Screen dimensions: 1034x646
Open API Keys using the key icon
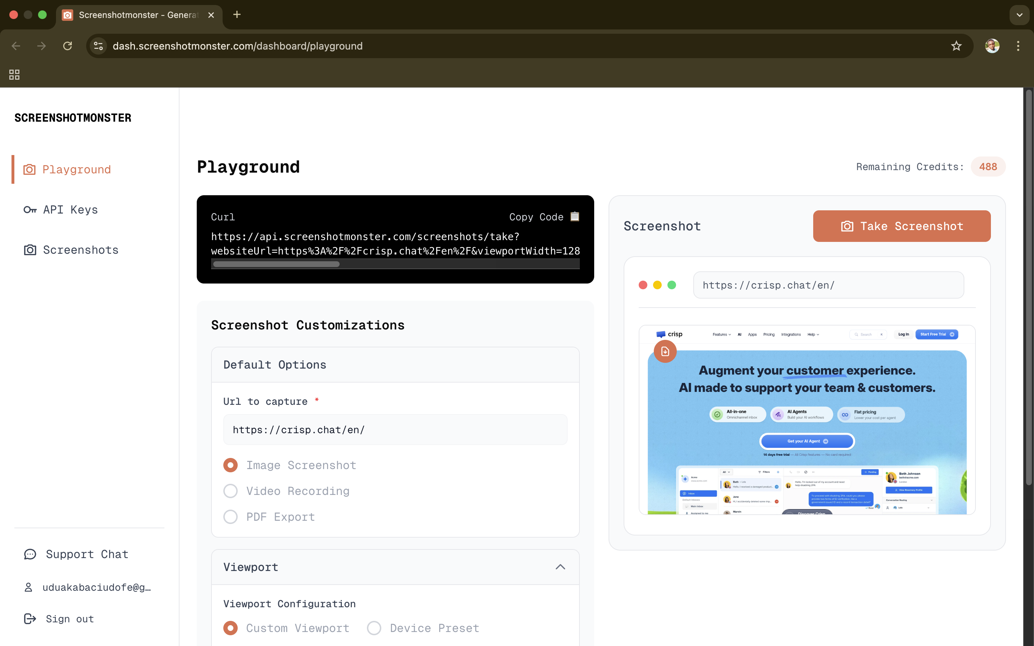pyautogui.click(x=29, y=209)
